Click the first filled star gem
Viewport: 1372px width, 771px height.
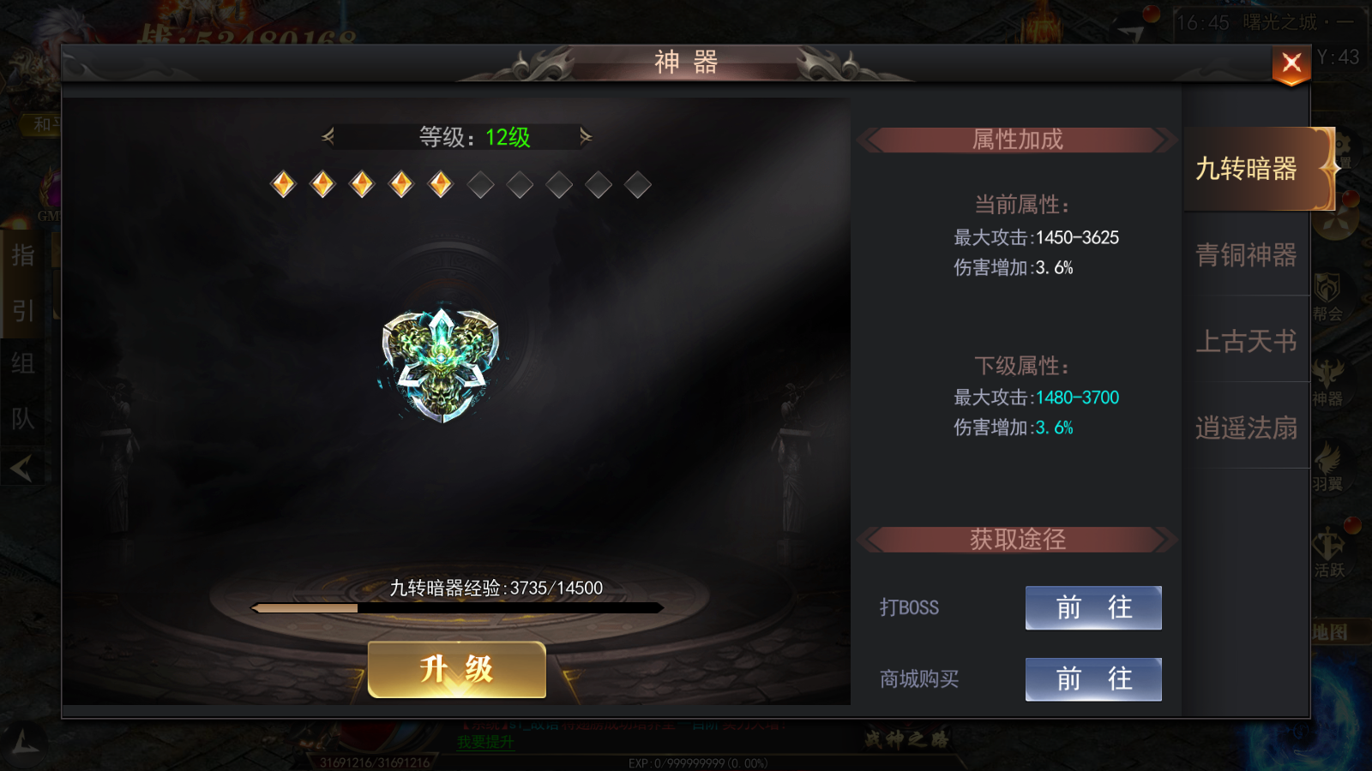[283, 184]
